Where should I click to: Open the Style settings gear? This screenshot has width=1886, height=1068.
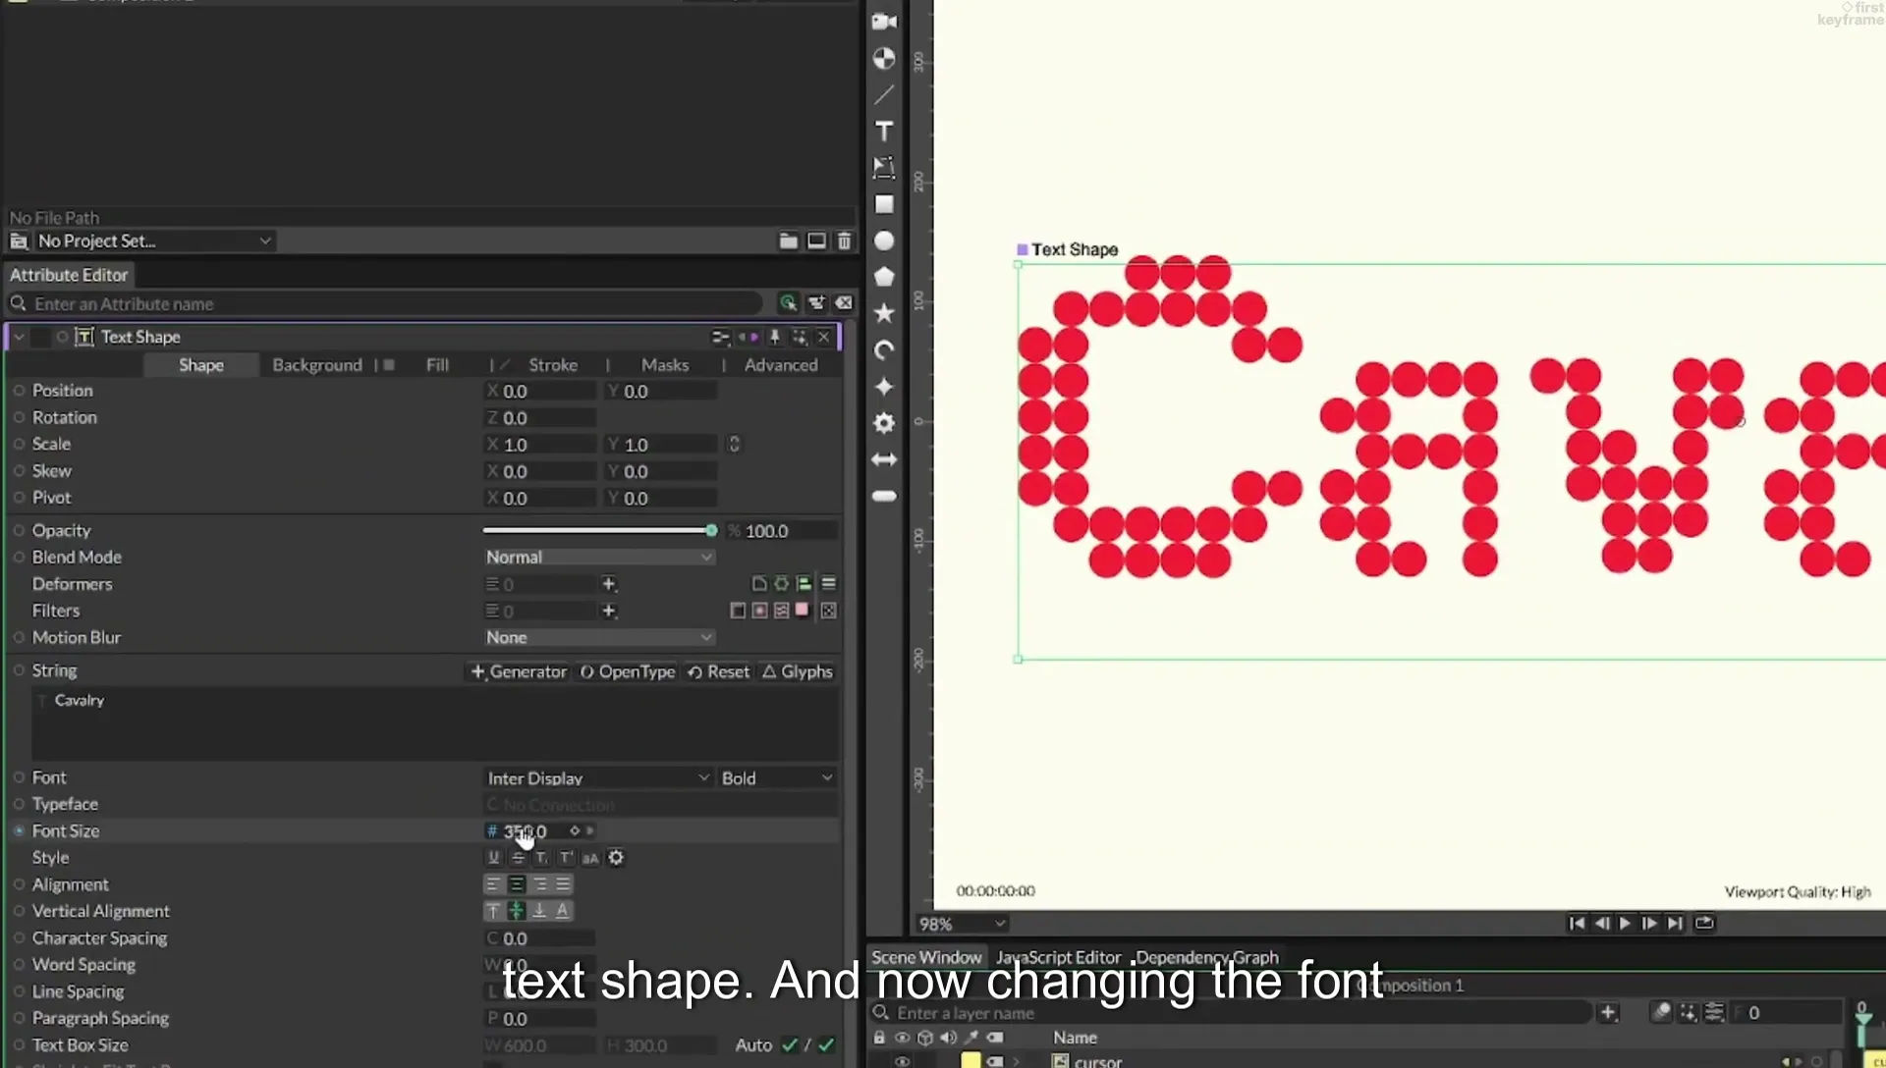pos(616,858)
